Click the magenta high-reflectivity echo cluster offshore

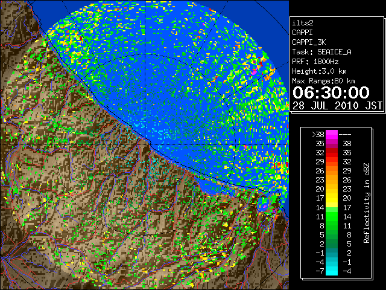coord(254,72)
